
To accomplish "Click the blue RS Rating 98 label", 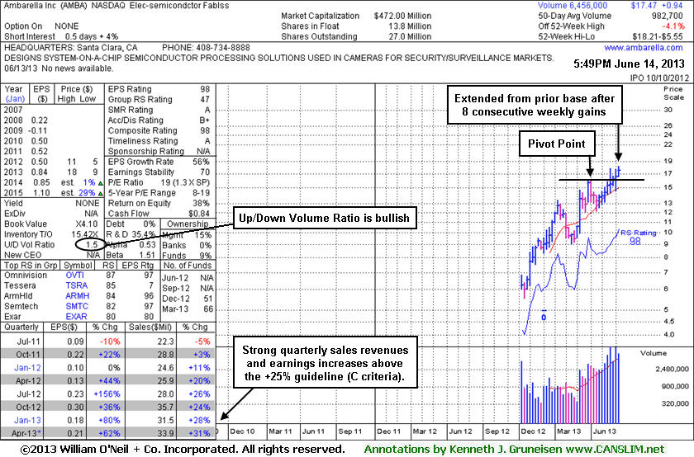I will click(x=638, y=237).
